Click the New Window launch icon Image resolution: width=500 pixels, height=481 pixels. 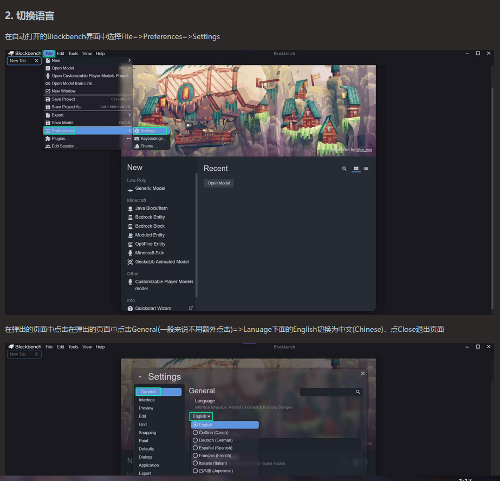(48, 91)
